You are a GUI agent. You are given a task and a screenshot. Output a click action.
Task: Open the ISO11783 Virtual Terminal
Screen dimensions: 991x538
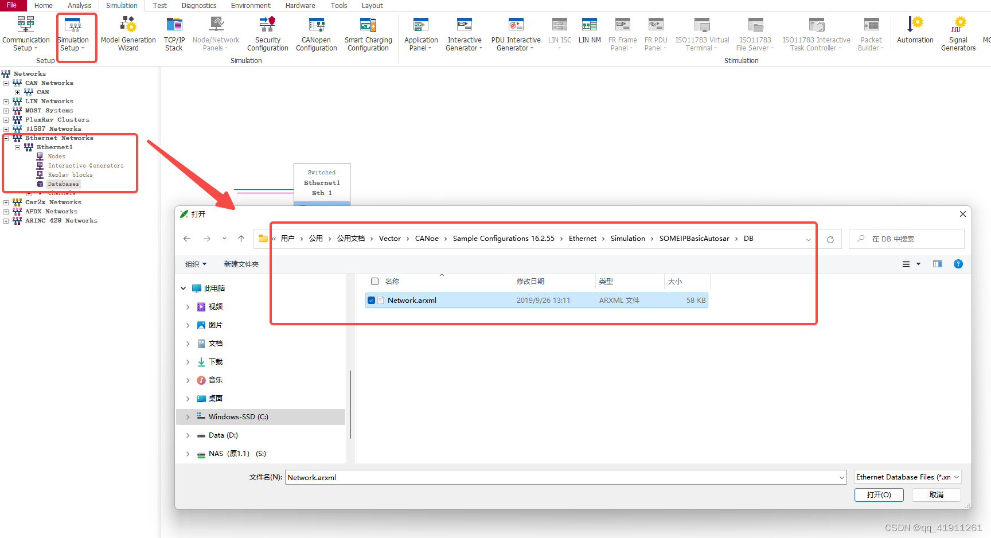tap(702, 34)
